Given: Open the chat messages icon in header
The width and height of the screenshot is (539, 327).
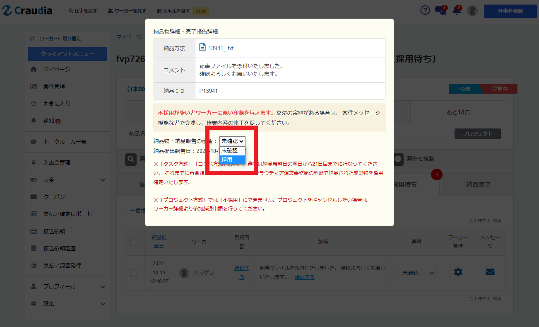Looking at the screenshot, I should [x=440, y=11].
